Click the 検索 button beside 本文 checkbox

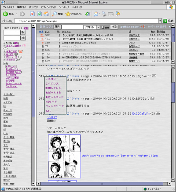coord(114,27)
